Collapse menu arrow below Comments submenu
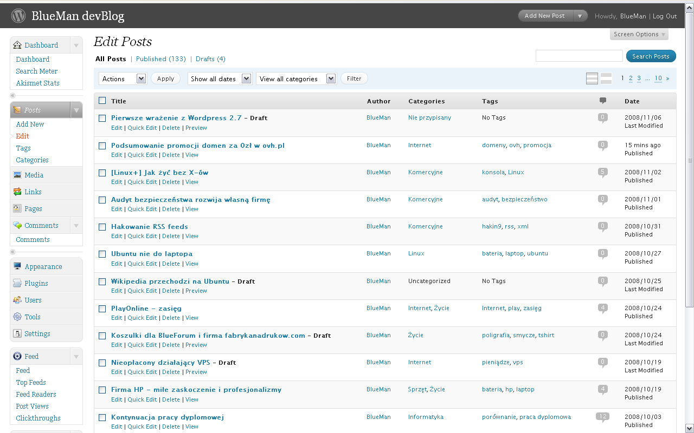 [13, 252]
